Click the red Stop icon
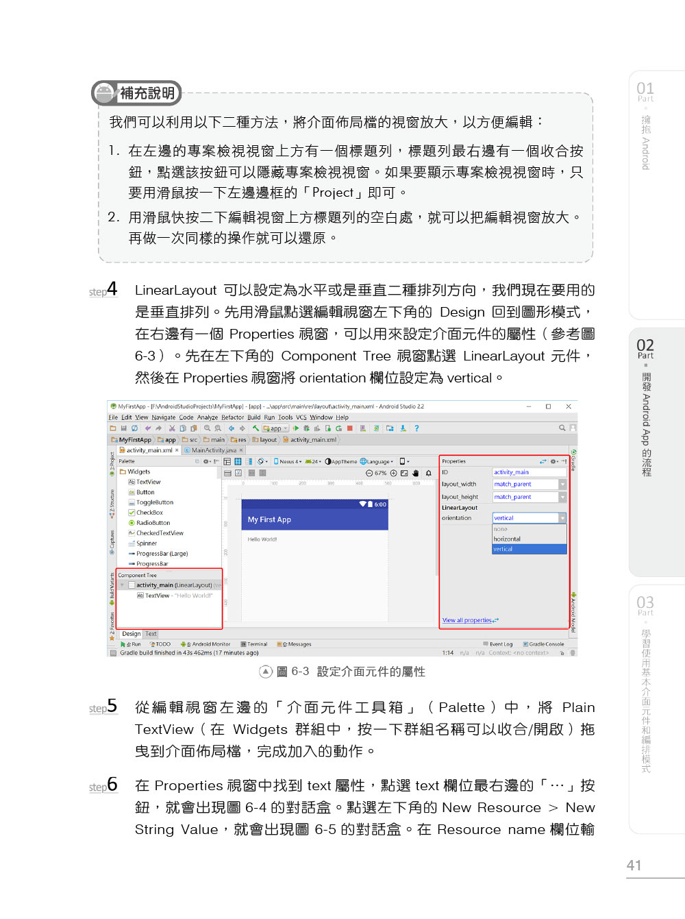This screenshot has height=919, width=685. pyautogui.click(x=350, y=428)
